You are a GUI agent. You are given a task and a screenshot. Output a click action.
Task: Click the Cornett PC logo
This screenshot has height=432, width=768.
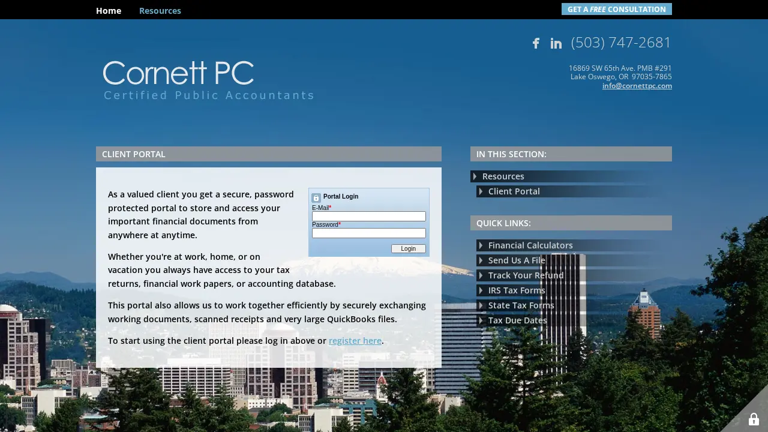pos(208,80)
